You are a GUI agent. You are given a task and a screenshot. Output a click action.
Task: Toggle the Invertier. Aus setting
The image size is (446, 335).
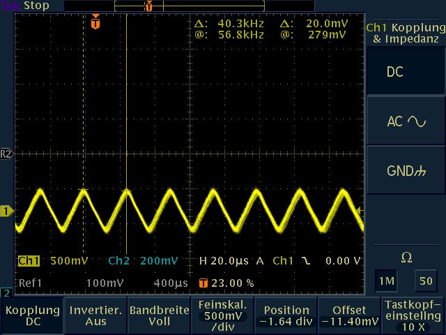[x=95, y=315]
